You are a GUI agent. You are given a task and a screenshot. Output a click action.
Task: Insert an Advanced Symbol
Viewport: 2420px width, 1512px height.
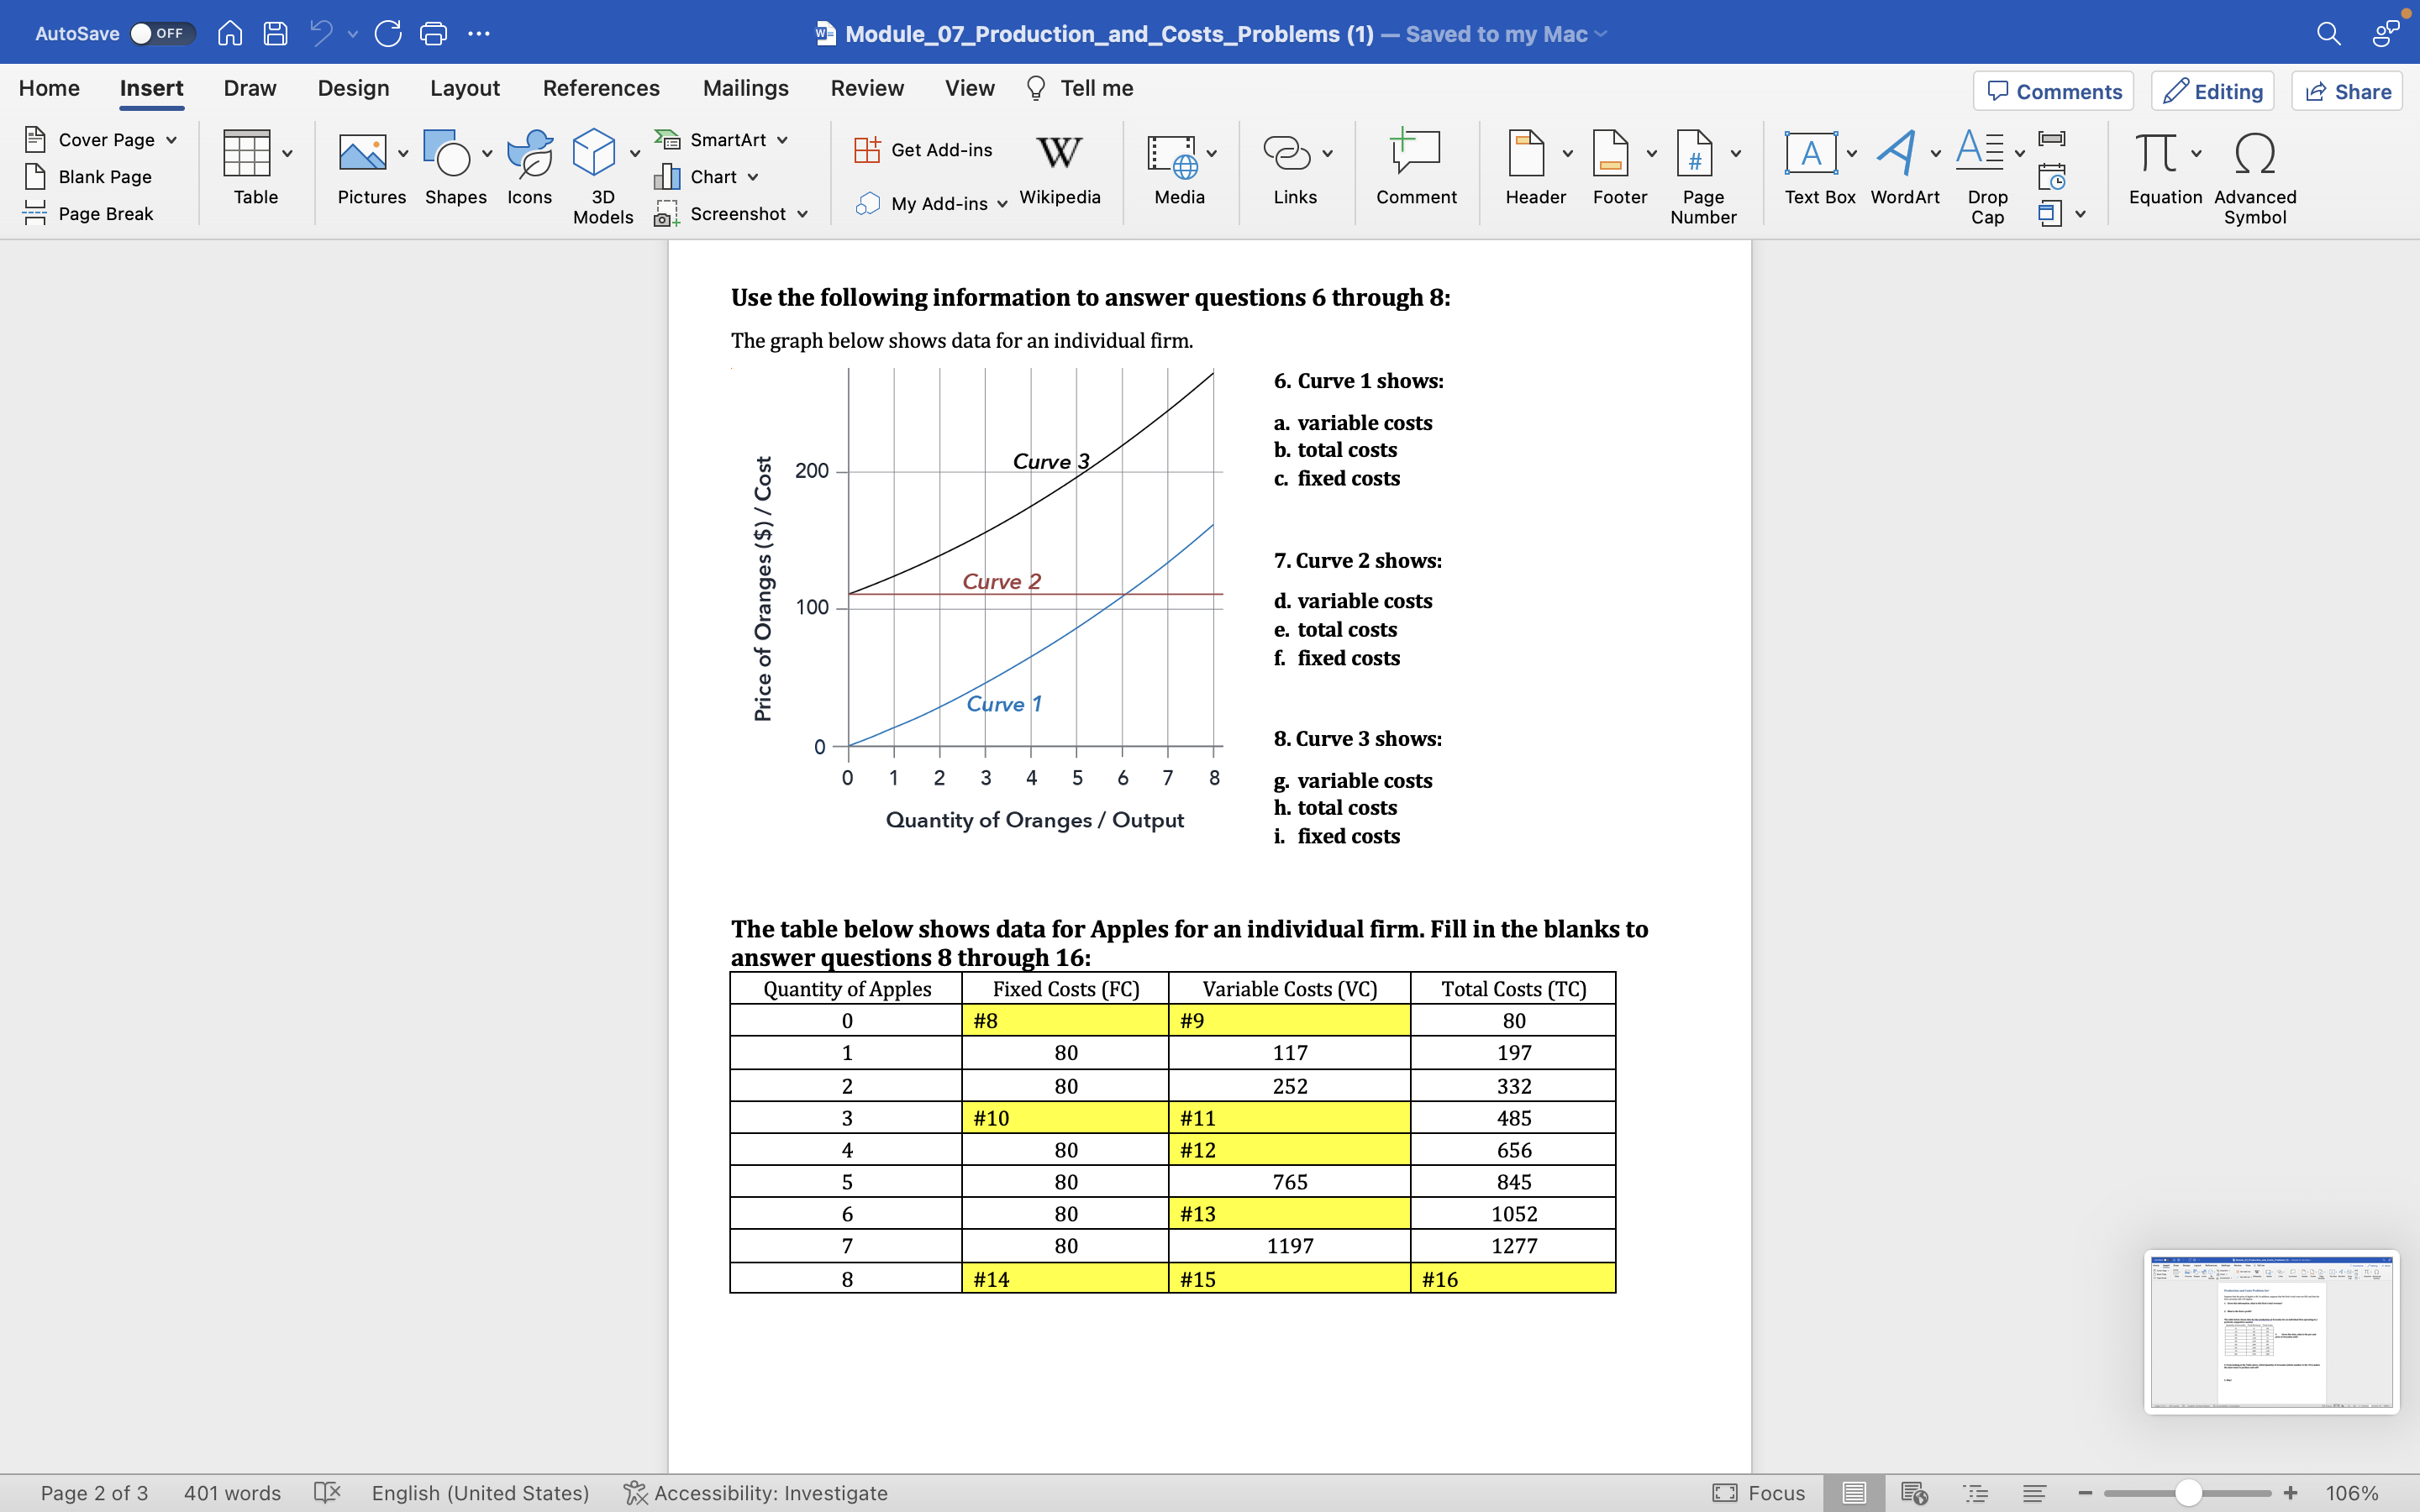2254,155
